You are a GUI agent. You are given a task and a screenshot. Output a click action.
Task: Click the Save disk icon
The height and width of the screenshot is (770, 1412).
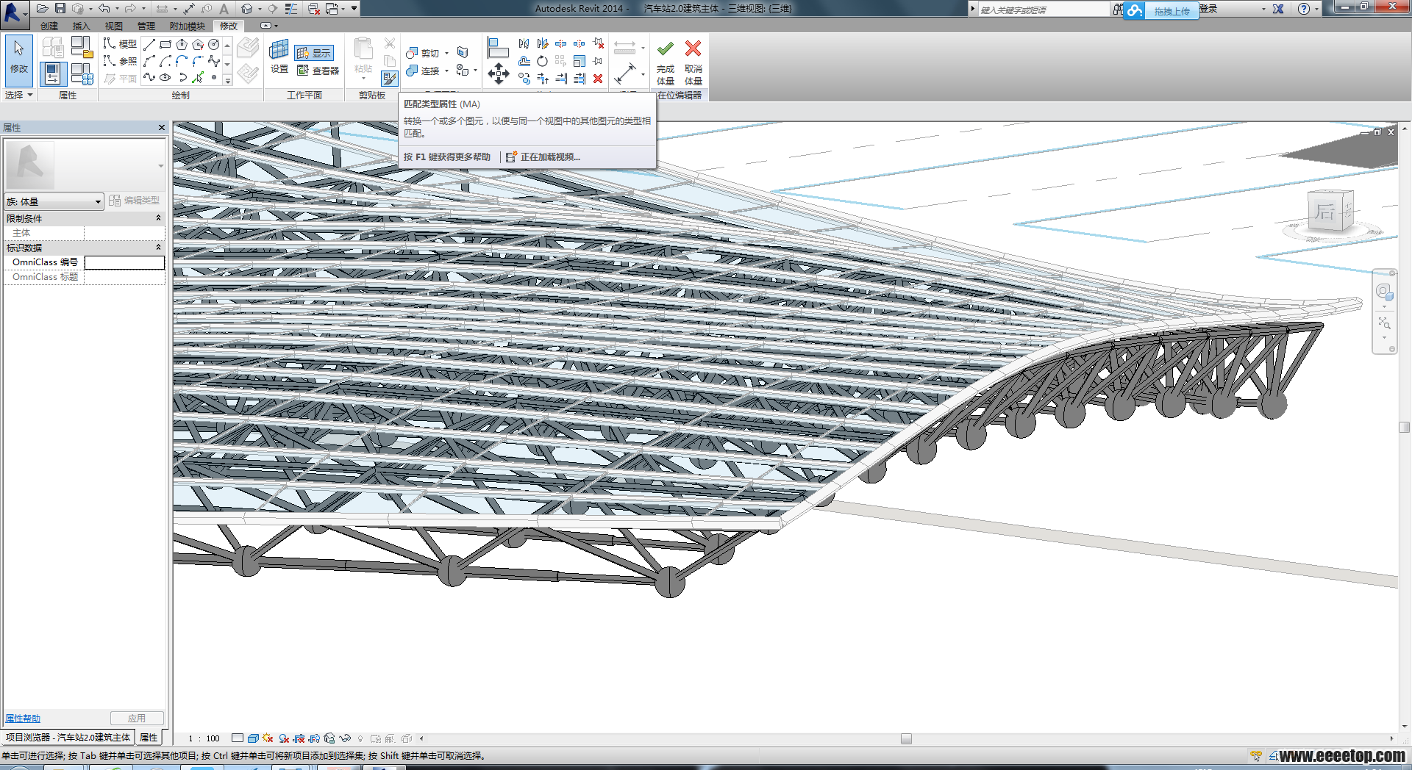point(60,8)
